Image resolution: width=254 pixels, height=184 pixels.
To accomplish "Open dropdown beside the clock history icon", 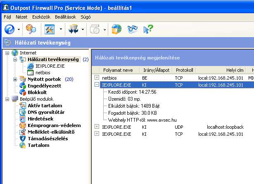I will (104, 29).
